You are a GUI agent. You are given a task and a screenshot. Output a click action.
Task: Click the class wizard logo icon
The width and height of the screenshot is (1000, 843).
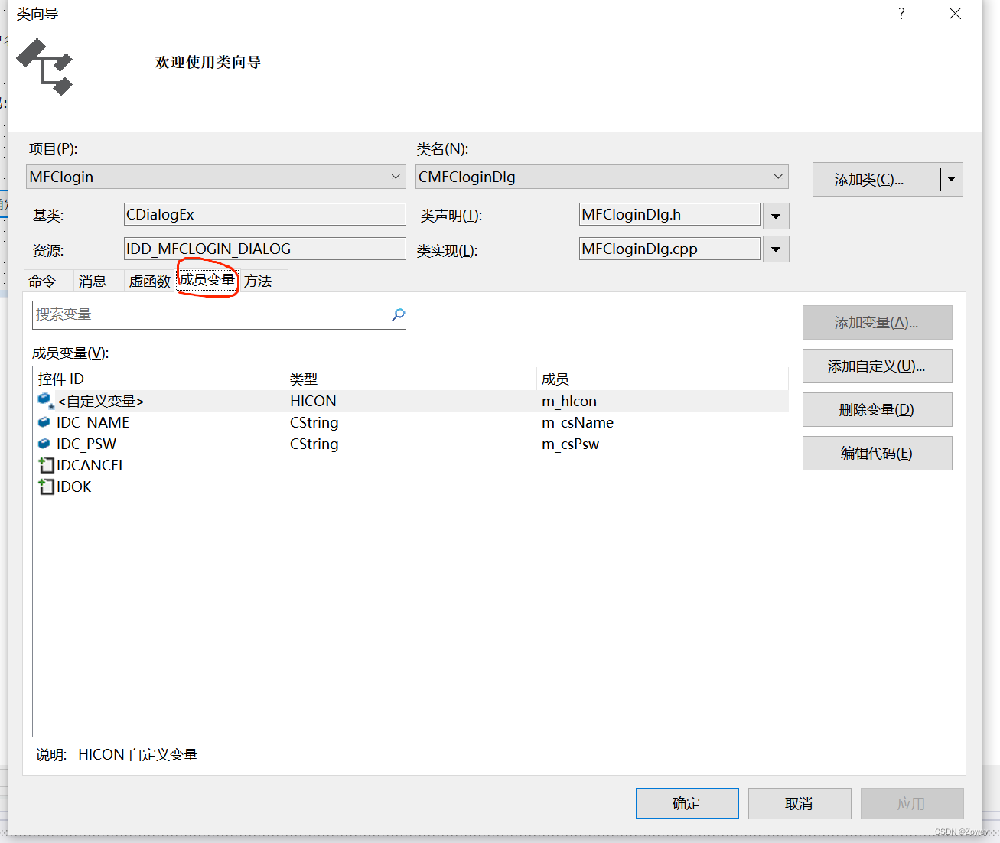(x=44, y=67)
